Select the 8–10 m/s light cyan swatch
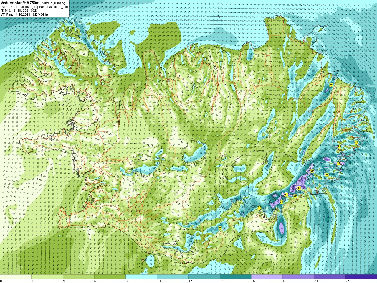 141,277
